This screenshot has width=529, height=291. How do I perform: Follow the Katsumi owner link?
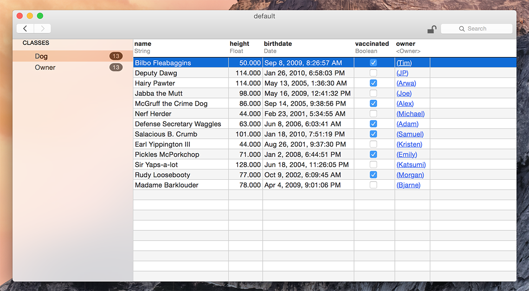pos(411,165)
